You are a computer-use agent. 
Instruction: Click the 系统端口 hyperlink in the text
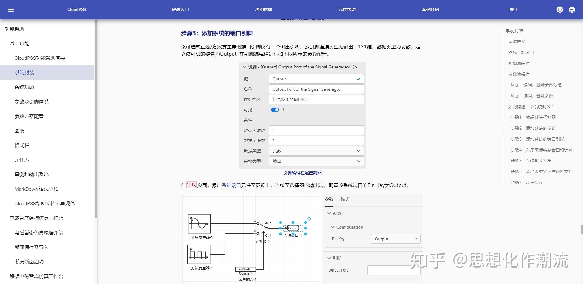tap(231, 185)
